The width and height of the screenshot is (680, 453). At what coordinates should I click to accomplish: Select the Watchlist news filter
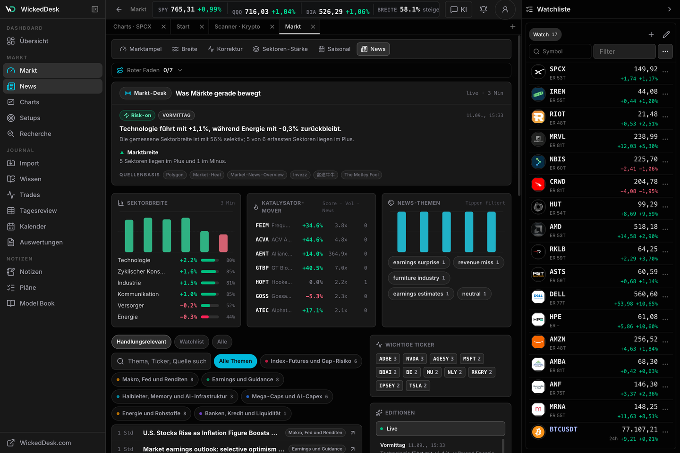coord(192,342)
